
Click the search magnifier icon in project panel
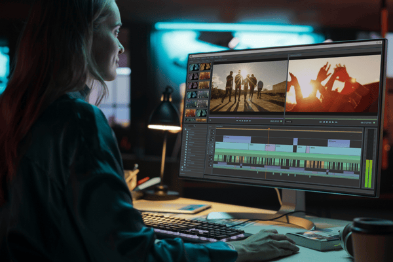pyautogui.click(x=195, y=126)
